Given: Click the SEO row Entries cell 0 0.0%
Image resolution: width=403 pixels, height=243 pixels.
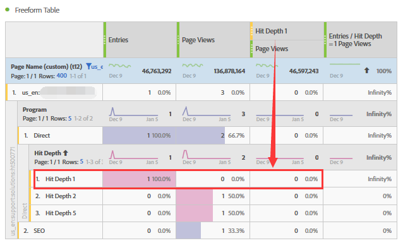Looking at the screenshot, I should pos(140,230).
